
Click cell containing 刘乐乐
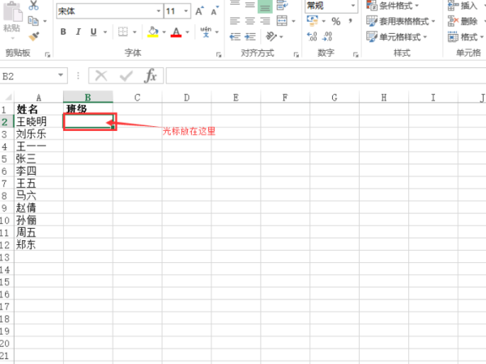pos(38,133)
